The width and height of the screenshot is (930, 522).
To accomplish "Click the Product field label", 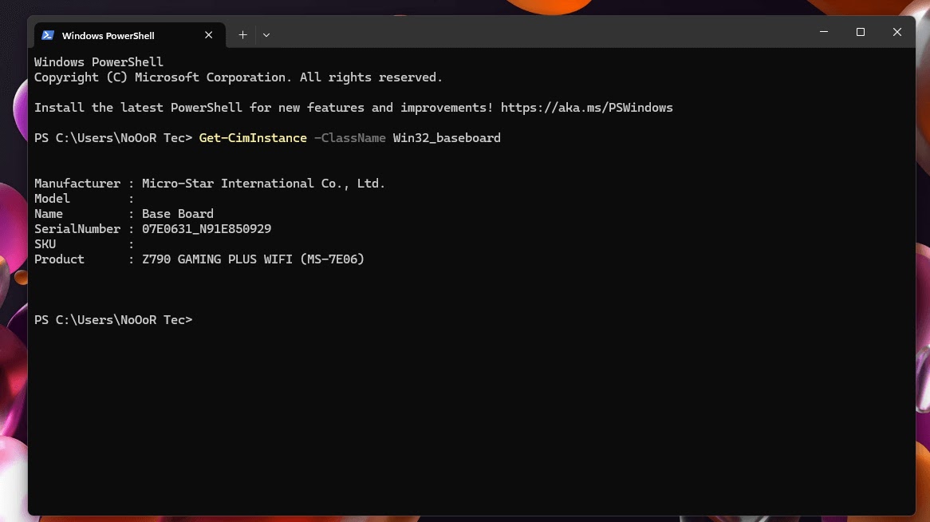I will pos(59,259).
